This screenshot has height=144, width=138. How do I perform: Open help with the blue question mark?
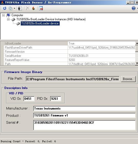click(133, 8)
